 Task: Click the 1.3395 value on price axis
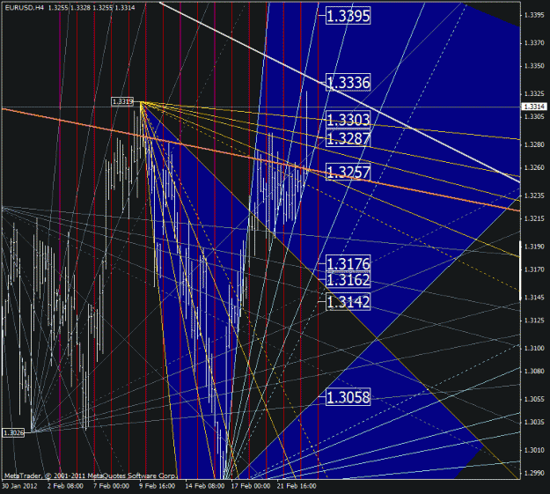(x=534, y=15)
